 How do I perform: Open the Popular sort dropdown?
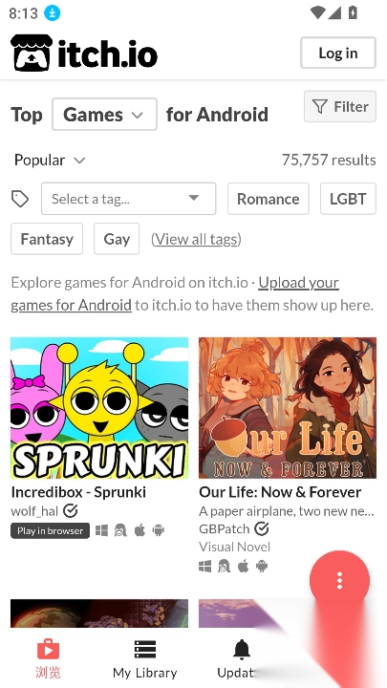point(50,161)
